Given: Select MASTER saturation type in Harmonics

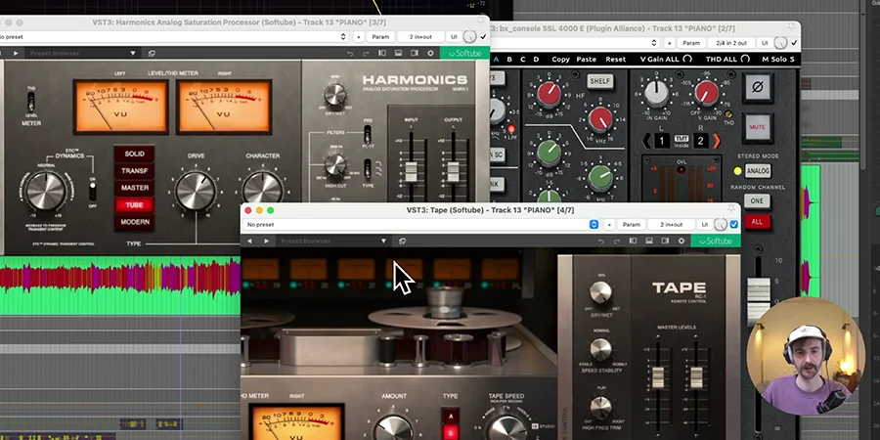Looking at the screenshot, I should [x=134, y=188].
